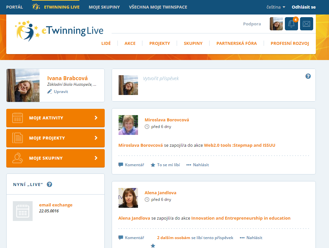Click the Moje aktivity button label

coord(46,118)
